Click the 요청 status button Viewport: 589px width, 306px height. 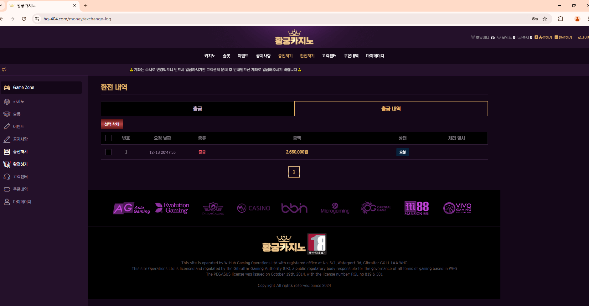[402, 152]
